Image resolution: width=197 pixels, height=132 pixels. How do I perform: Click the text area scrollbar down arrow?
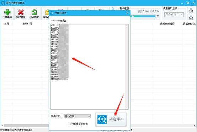pos(127,108)
